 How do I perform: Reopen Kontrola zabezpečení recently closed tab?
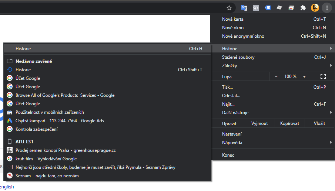point(37,129)
